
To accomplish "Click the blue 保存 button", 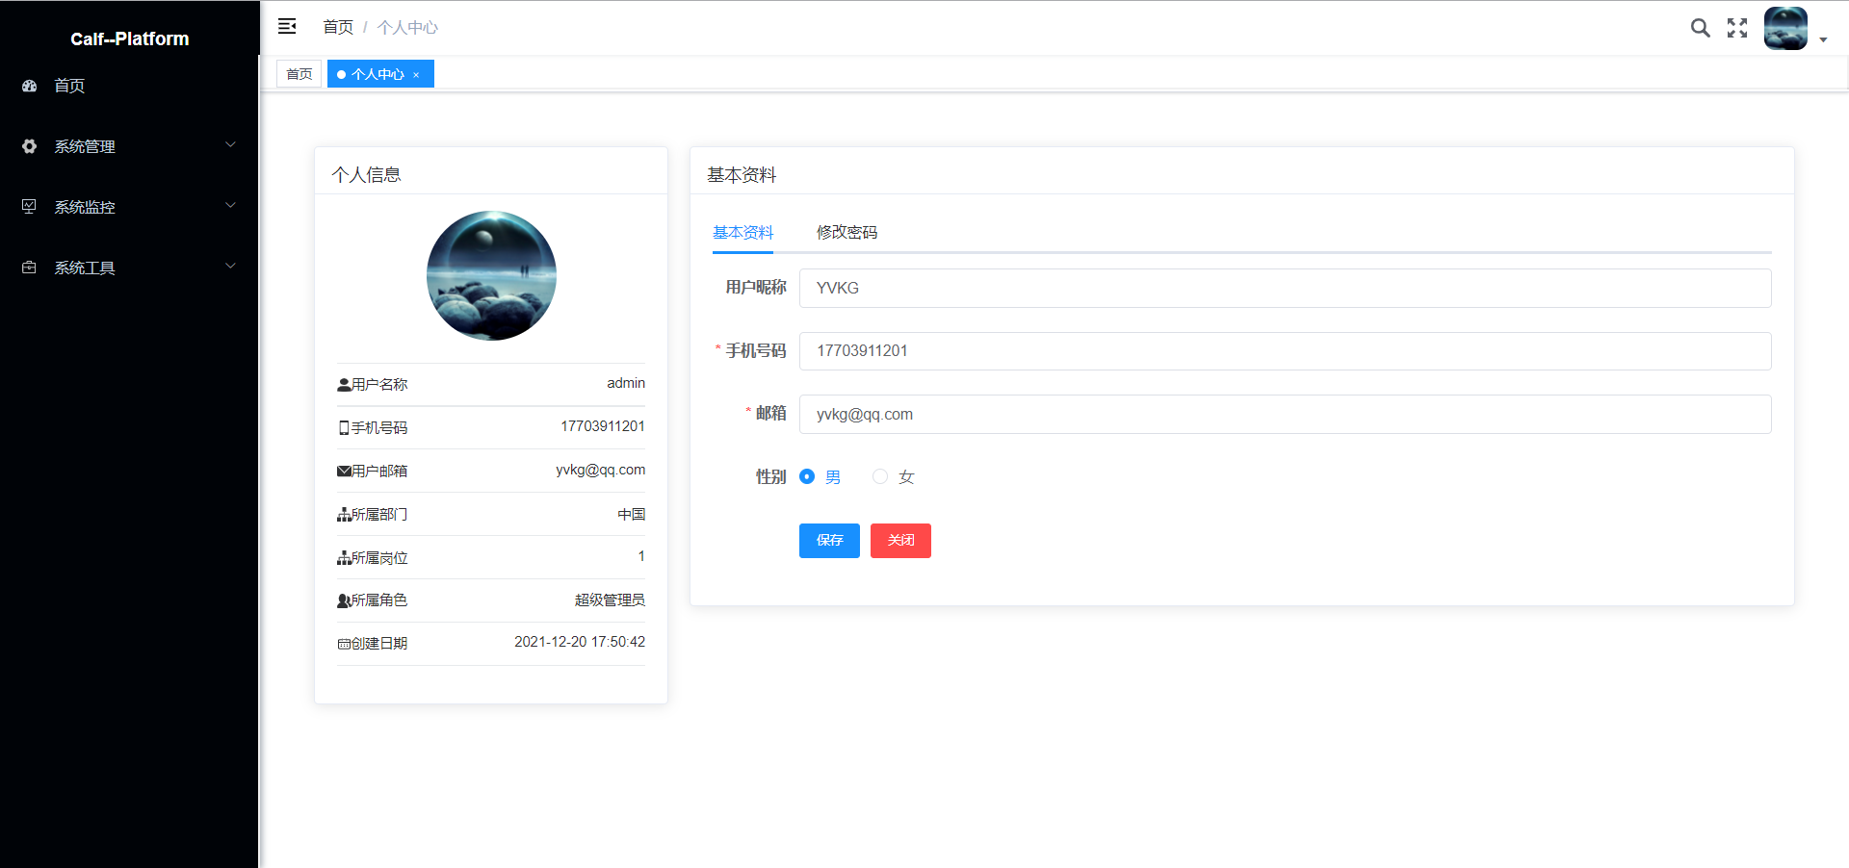I will coord(829,541).
